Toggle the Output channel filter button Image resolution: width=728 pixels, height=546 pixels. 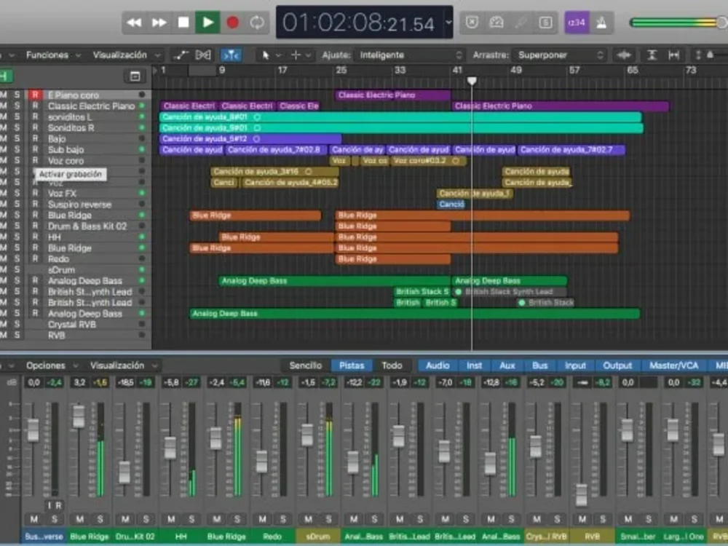pos(617,366)
